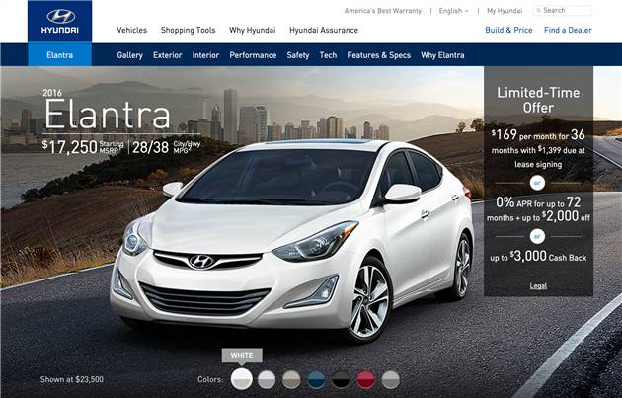
Task: Open America's Best Warranty link
Action: [x=383, y=11]
